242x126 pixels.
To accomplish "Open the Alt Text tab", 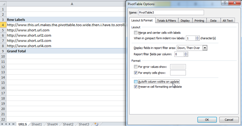I will point(227,20).
